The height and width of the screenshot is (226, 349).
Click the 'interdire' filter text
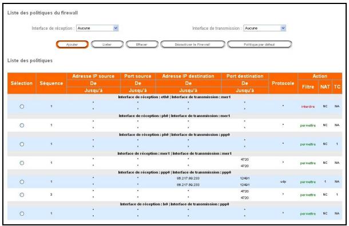(x=308, y=107)
